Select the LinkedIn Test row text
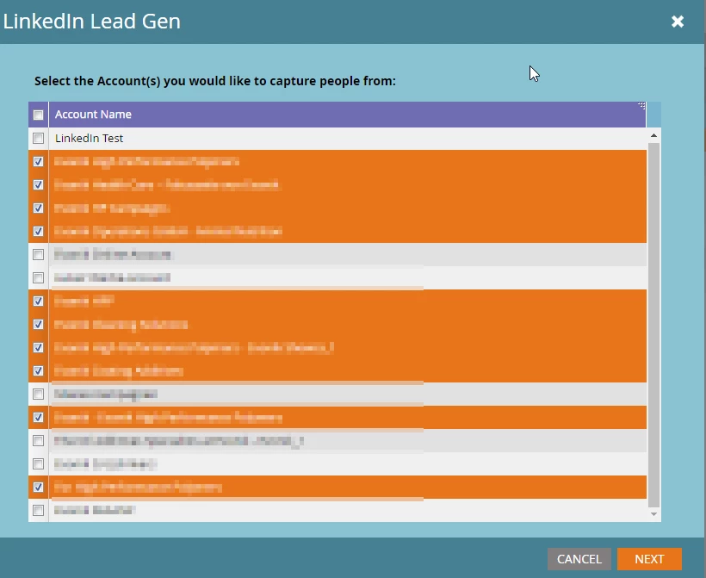 (x=89, y=139)
